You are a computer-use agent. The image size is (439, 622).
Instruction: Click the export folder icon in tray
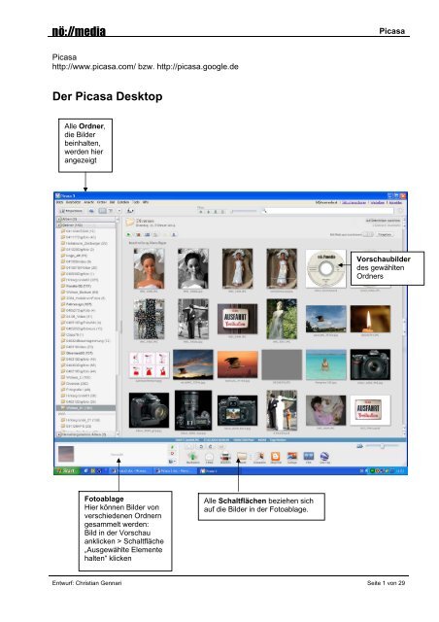[242, 457]
